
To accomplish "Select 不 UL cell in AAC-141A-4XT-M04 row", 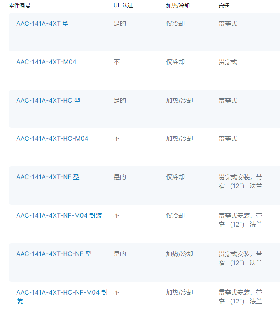I will 117,62.
